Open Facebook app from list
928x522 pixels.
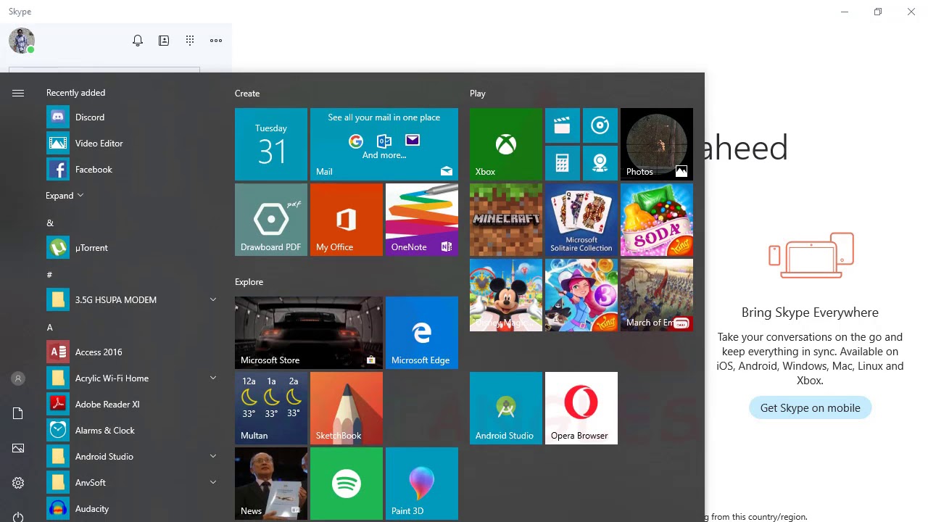point(130,169)
